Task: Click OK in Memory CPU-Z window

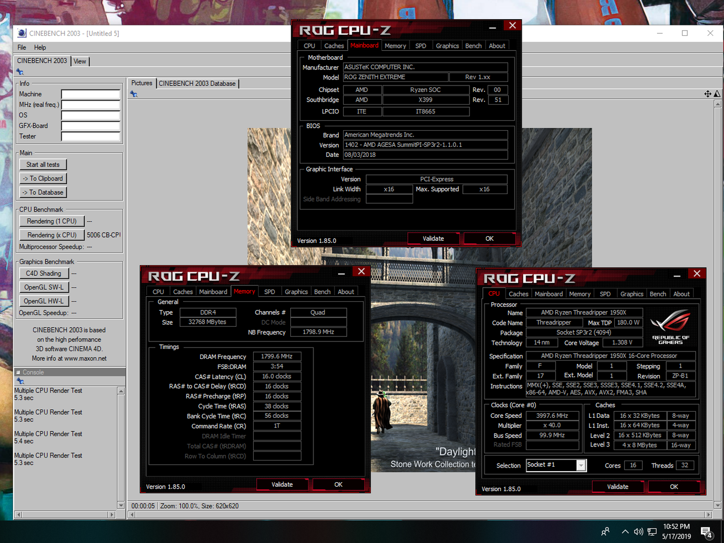Action: click(x=339, y=484)
